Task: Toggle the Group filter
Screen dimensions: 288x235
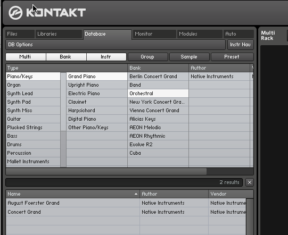Action: pos(148,57)
